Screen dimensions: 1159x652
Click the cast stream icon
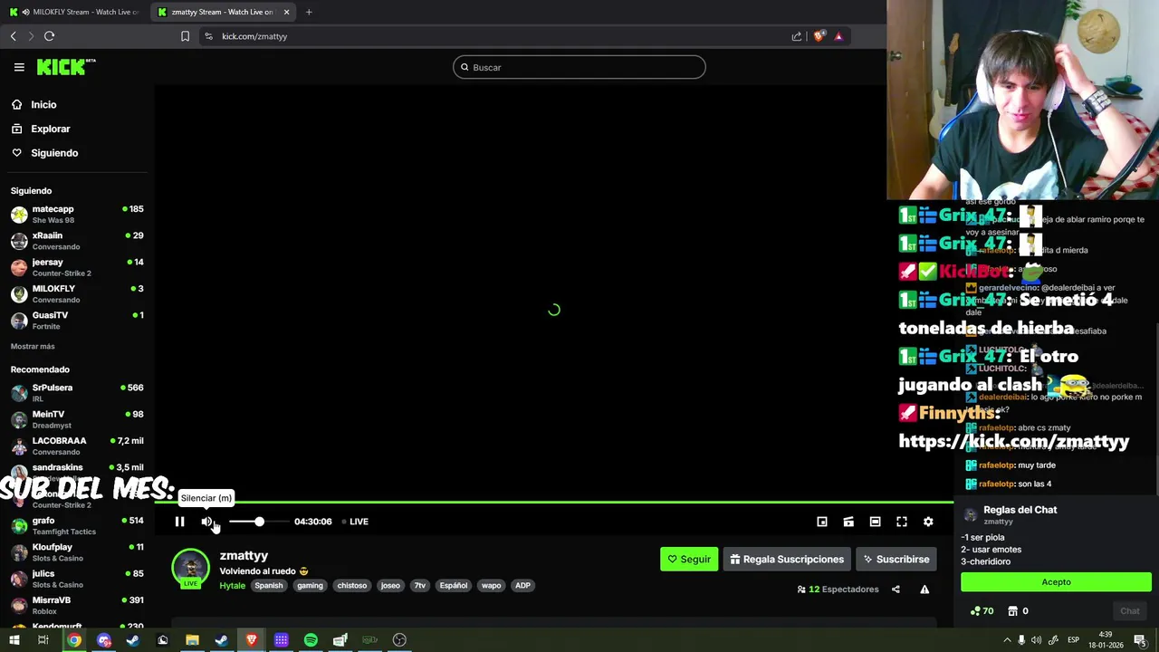(x=848, y=522)
